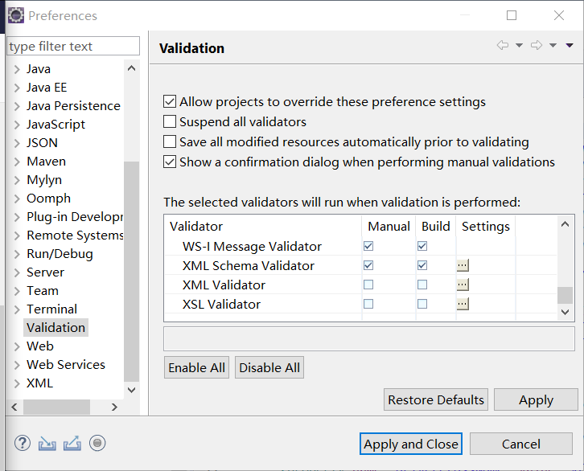Click the Oomph preference recorder icon
The width and height of the screenshot is (584, 471).
click(97, 443)
